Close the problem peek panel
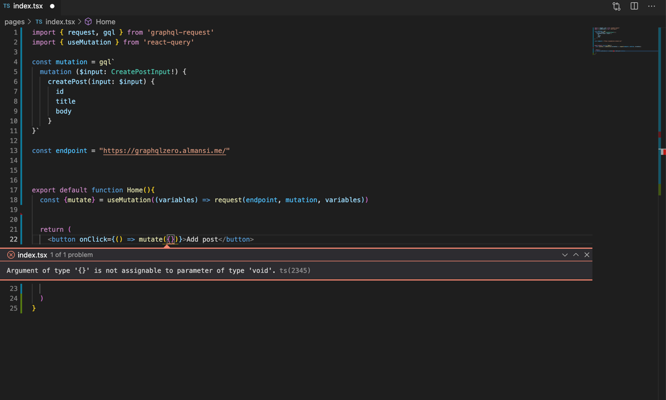Viewport: 666px width, 400px height. pyautogui.click(x=587, y=255)
